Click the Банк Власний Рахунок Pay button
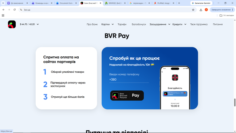This screenshot has width=236, height=133. pos(127,95)
